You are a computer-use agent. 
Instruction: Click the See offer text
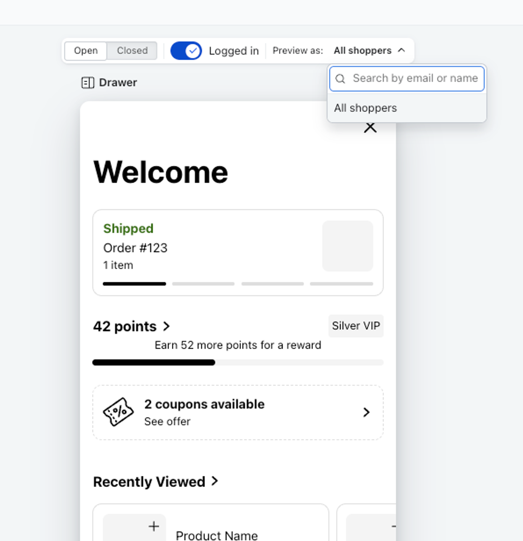[x=167, y=421]
